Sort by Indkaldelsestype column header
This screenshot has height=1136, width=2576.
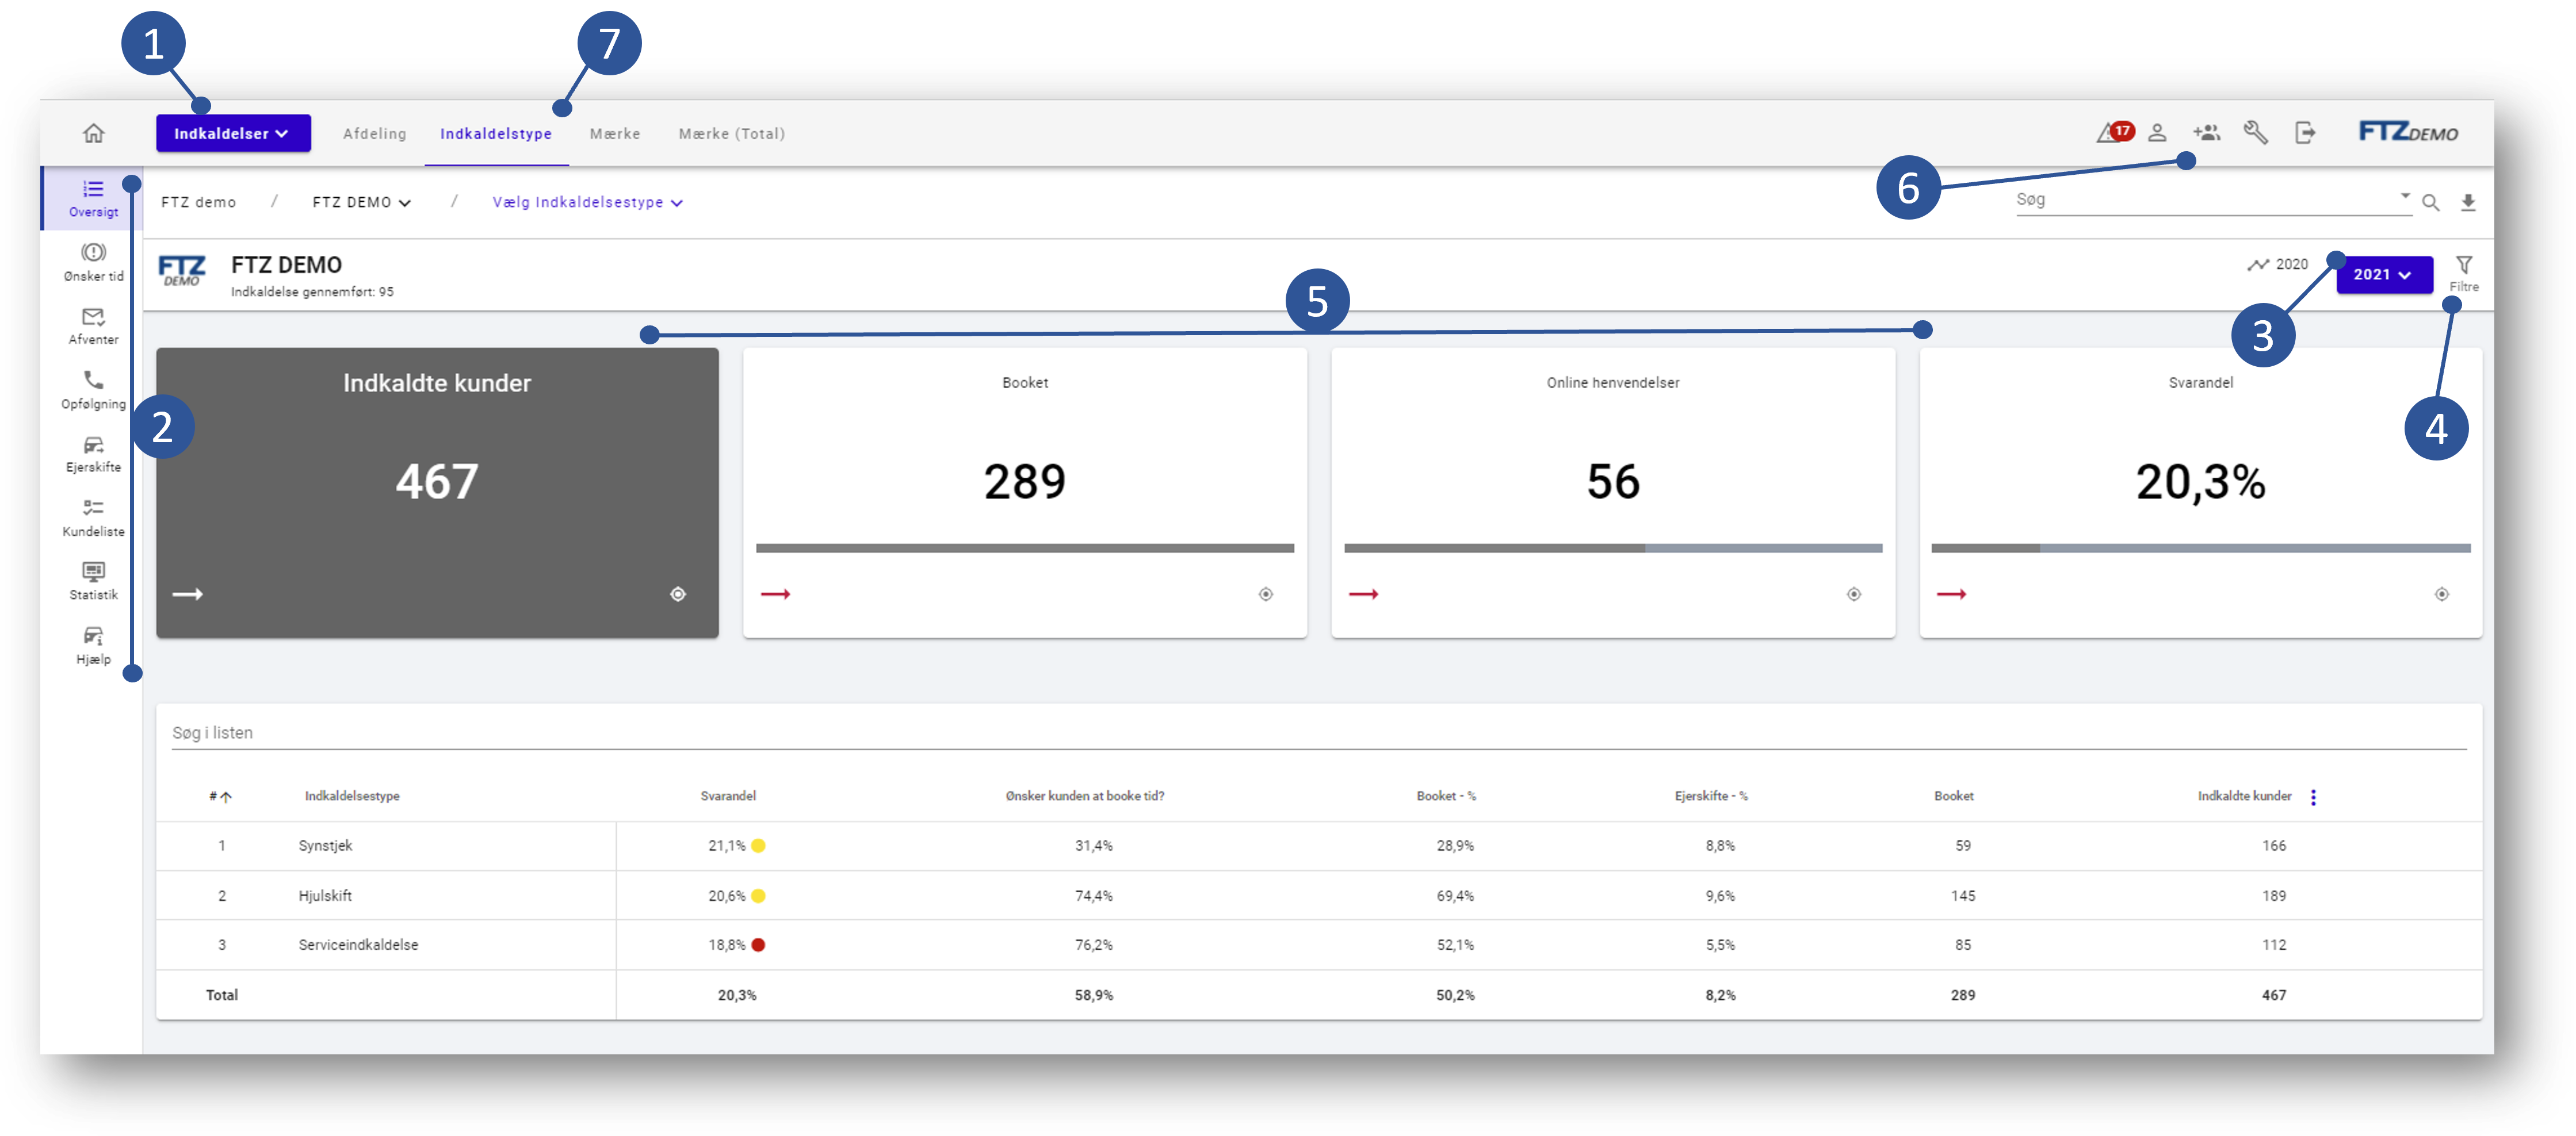(x=352, y=796)
